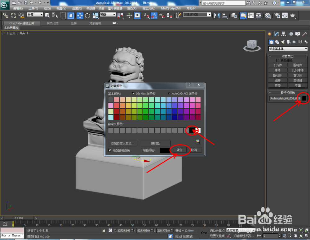Image resolution: width=310 pixels, height=240 pixels.
Task: Click the Unlink Selection icon
Action: (x=13, y=16)
